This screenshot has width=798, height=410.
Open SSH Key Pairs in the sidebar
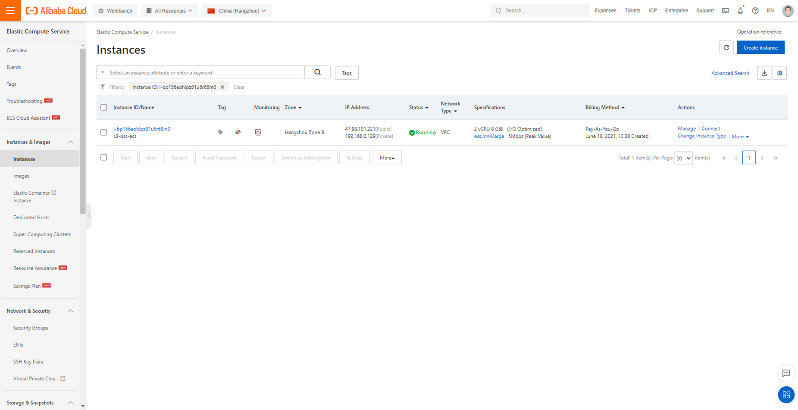28,362
